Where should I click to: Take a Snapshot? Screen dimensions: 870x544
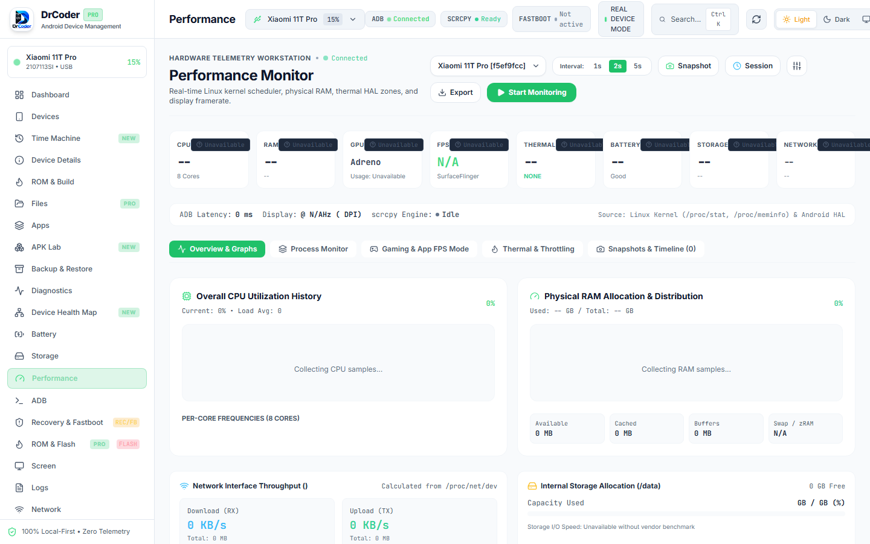pyautogui.click(x=688, y=66)
